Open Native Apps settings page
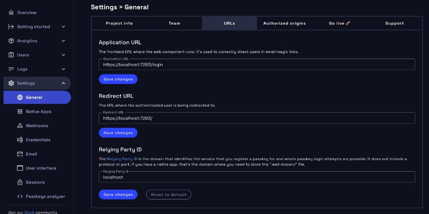Screen dimensions: 429x214 point(37,112)
